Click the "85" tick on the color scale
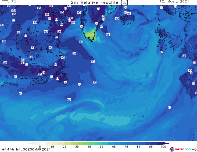 tap(139, 147)
